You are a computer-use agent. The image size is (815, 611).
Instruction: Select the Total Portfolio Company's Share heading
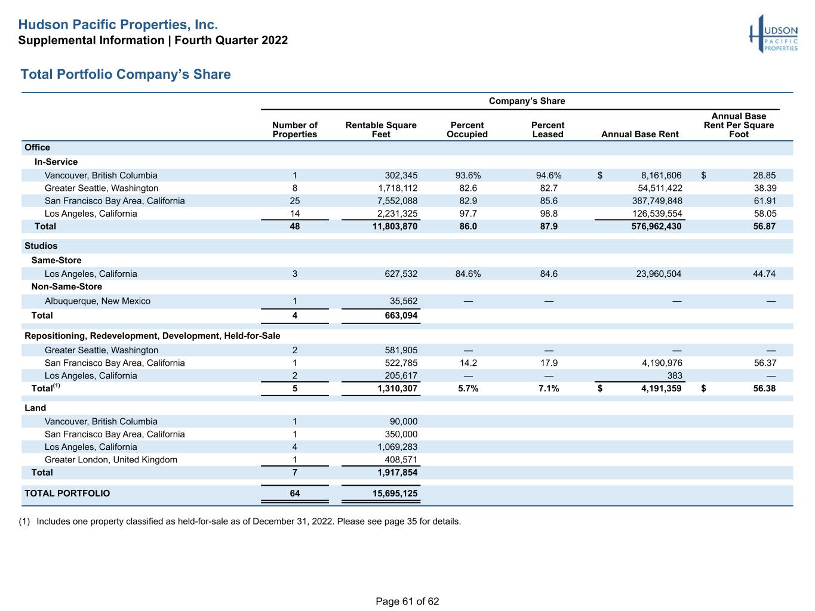click(x=125, y=75)
